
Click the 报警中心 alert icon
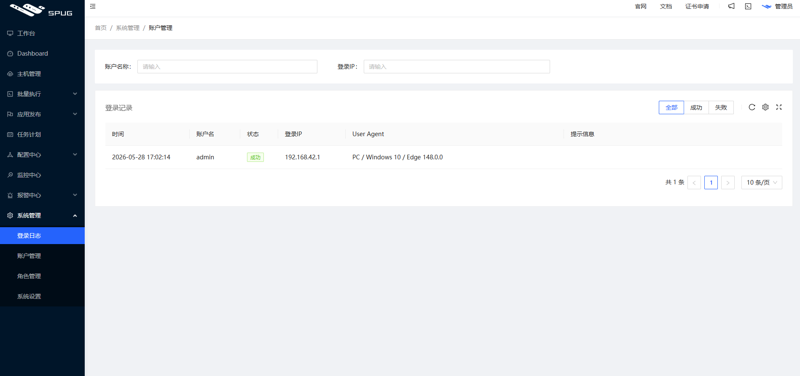tap(10, 195)
